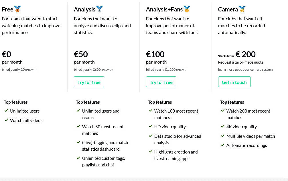Click the checkmark next to Unlimited users
This screenshot has width=288, height=181.
[x=6, y=111]
